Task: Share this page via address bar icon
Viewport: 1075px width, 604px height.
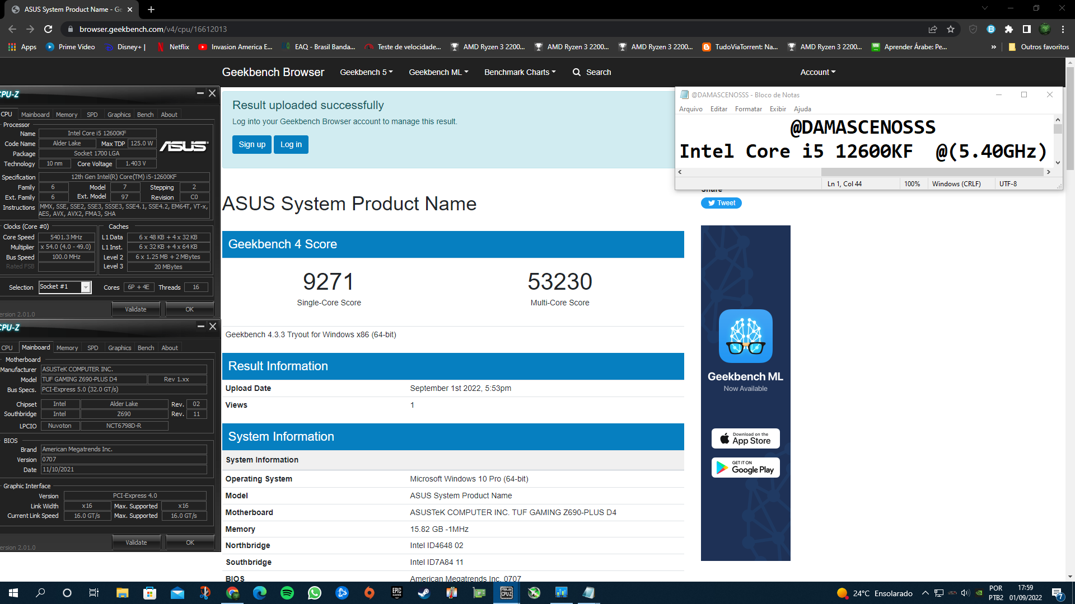Action: click(x=933, y=29)
